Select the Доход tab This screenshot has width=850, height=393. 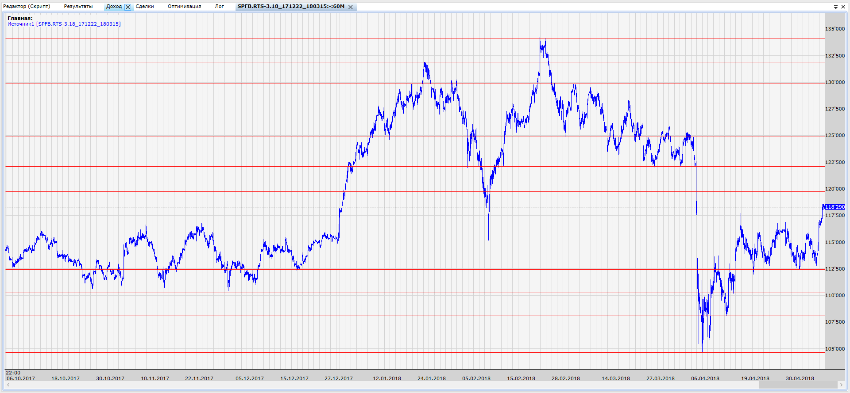tap(114, 6)
